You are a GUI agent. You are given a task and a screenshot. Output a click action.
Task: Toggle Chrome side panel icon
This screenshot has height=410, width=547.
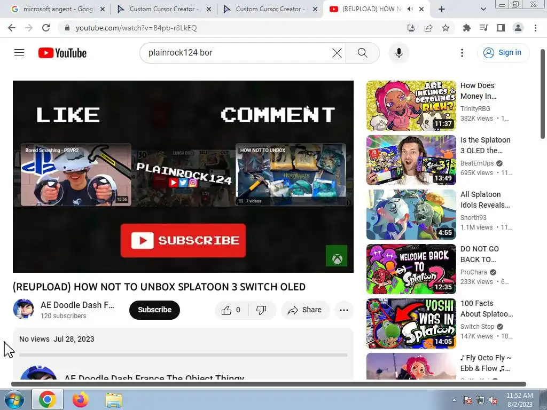pyautogui.click(x=501, y=28)
